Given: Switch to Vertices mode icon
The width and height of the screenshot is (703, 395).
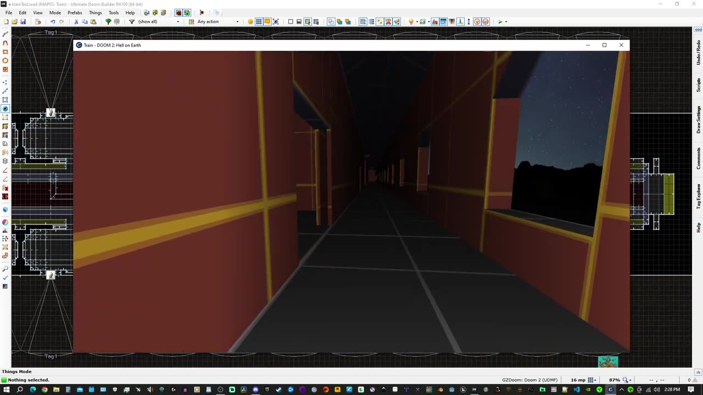Looking at the screenshot, I should 5,82.
